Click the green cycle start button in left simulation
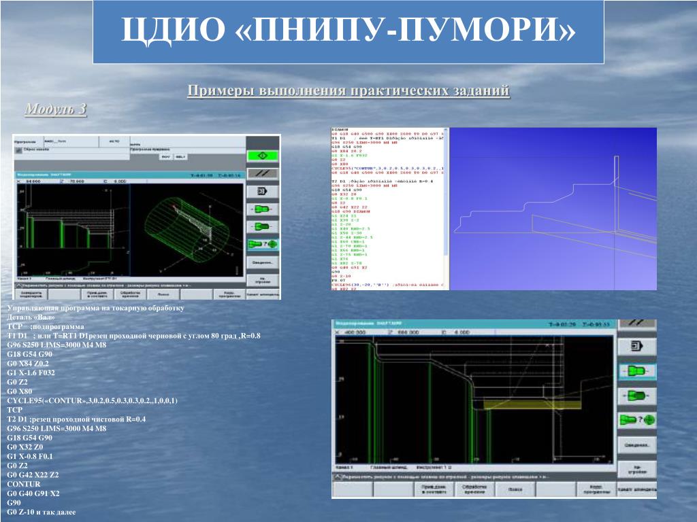Screen dimensions: 697x522 263,156
